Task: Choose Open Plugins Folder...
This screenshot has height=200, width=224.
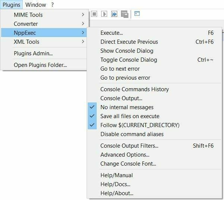Action: click(44, 65)
